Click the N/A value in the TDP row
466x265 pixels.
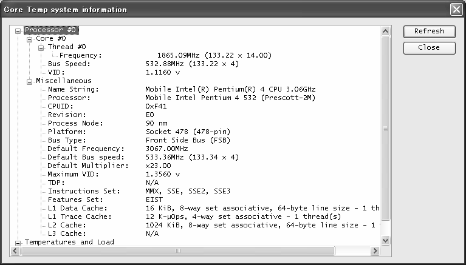pos(152,183)
